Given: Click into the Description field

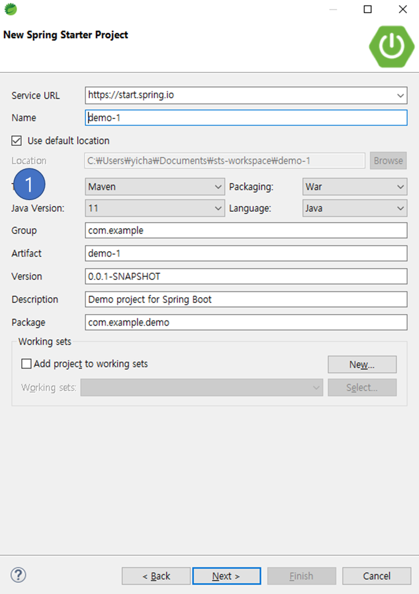Looking at the screenshot, I should pyautogui.click(x=246, y=299).
